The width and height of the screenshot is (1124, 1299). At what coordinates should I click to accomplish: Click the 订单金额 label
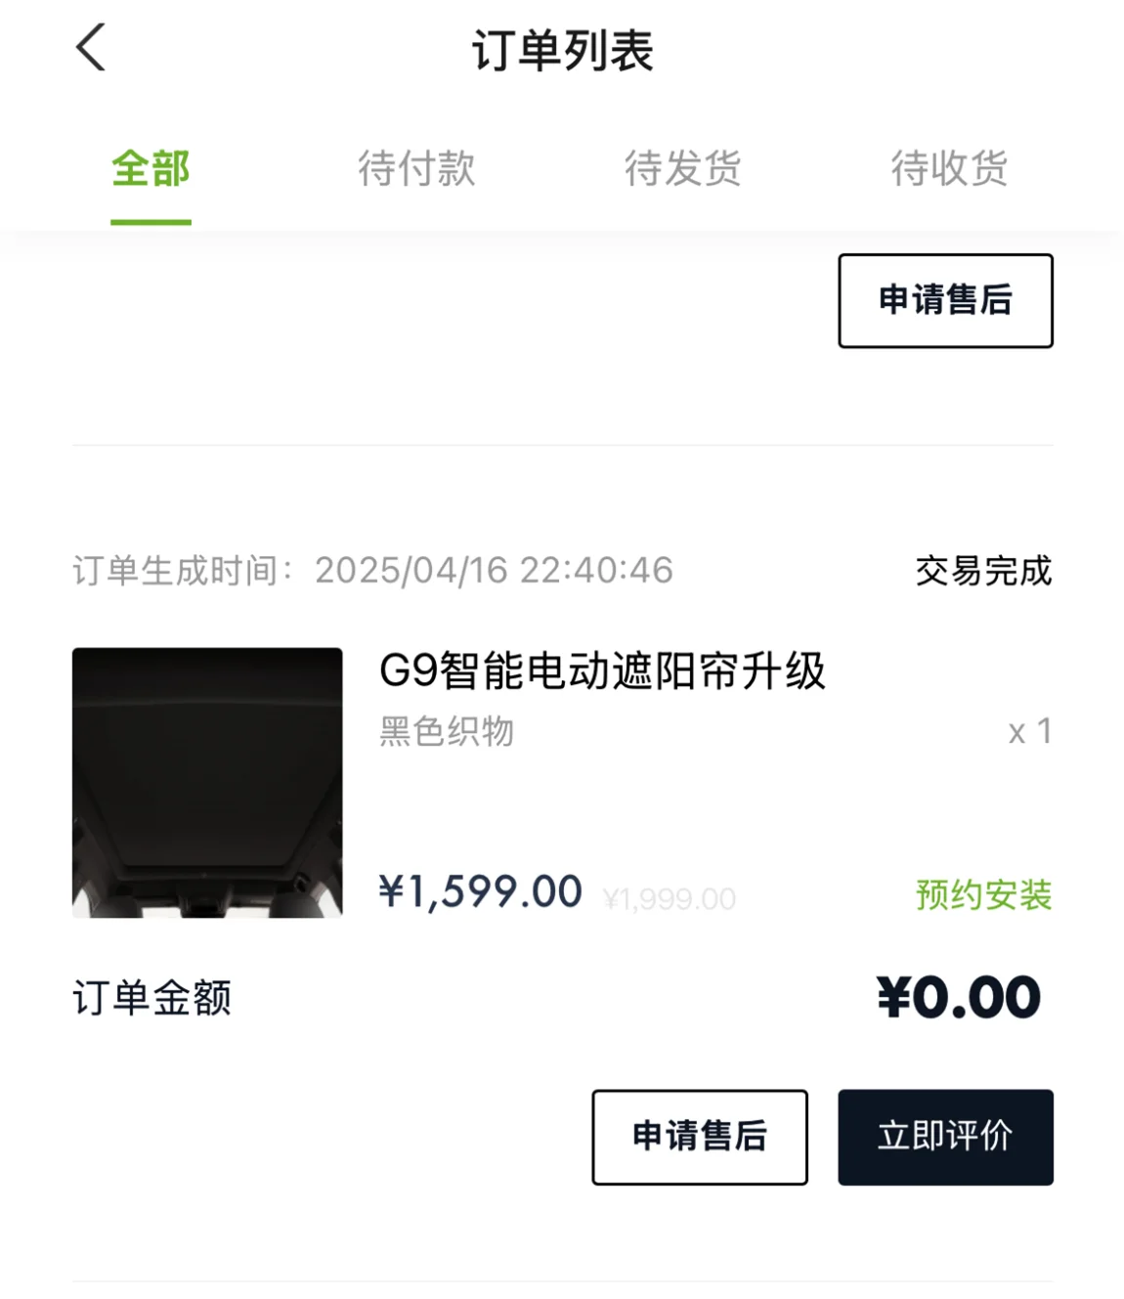[152, 998]
